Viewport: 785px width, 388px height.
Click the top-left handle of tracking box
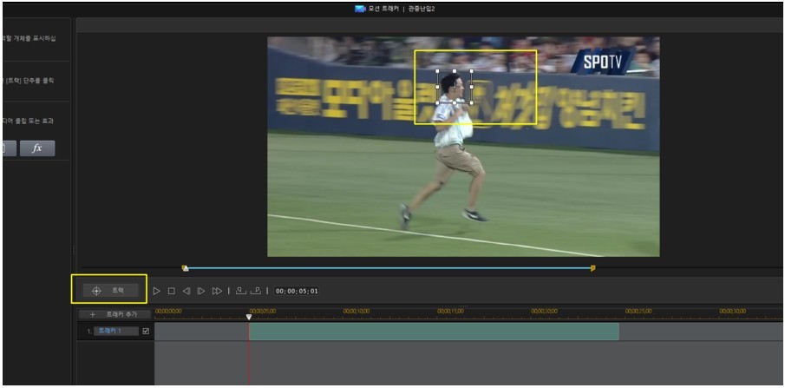(436, 73)
